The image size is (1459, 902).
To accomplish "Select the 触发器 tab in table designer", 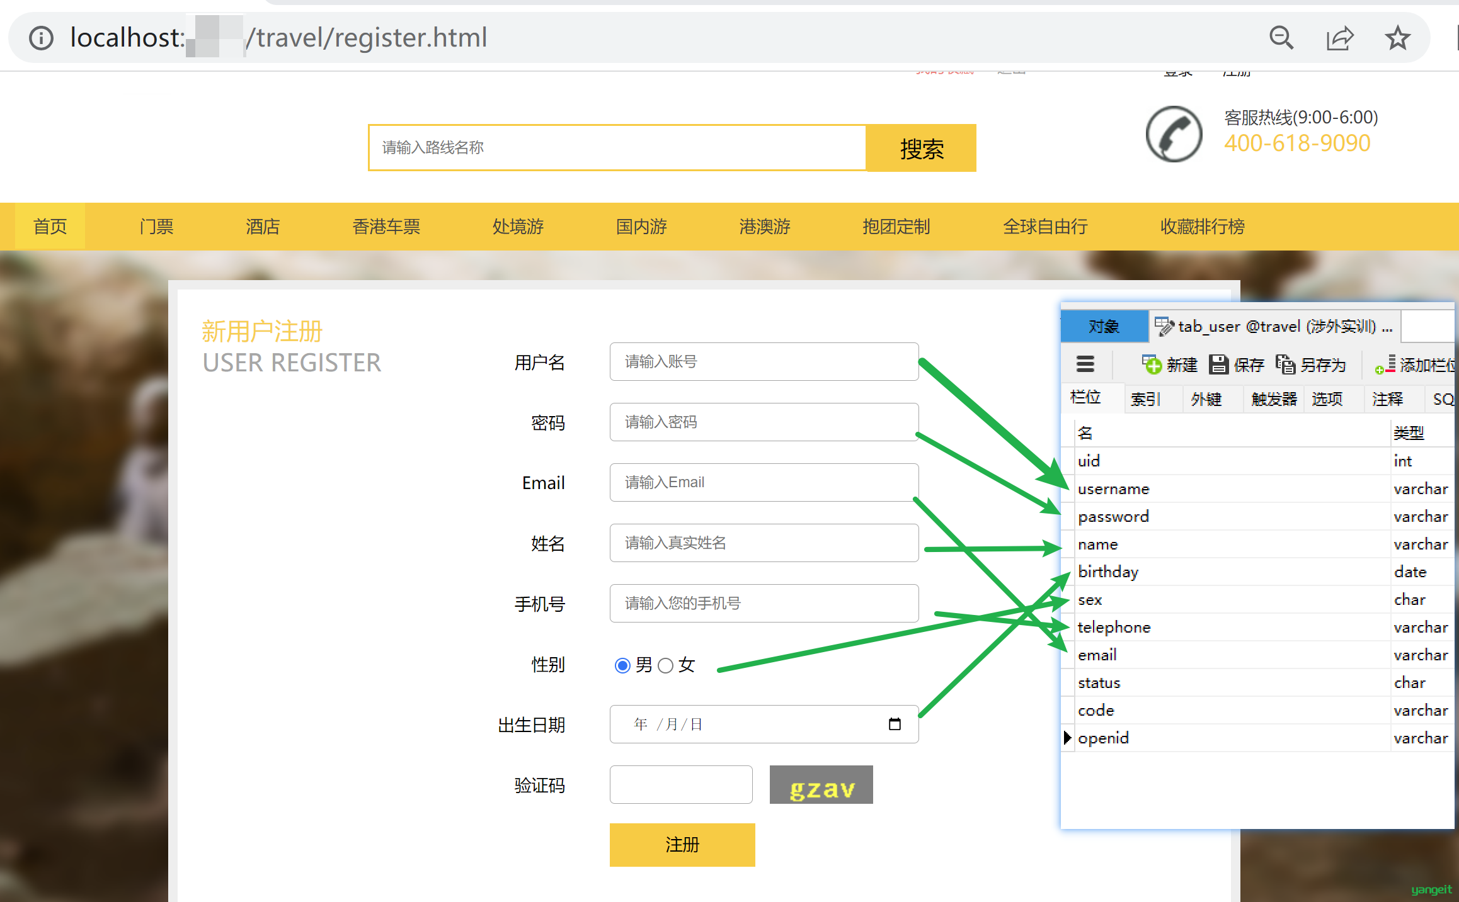I will pos(1274,398).
